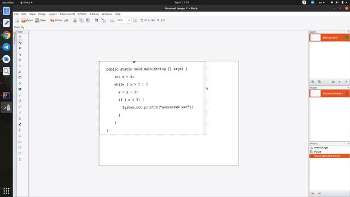The height and width of the screenshot is (197, 350).
Task: Click the Deselect All icon
Action: click(x=103, y=20)
